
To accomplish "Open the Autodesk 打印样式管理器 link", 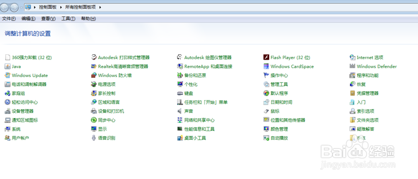I will point(124,57).
